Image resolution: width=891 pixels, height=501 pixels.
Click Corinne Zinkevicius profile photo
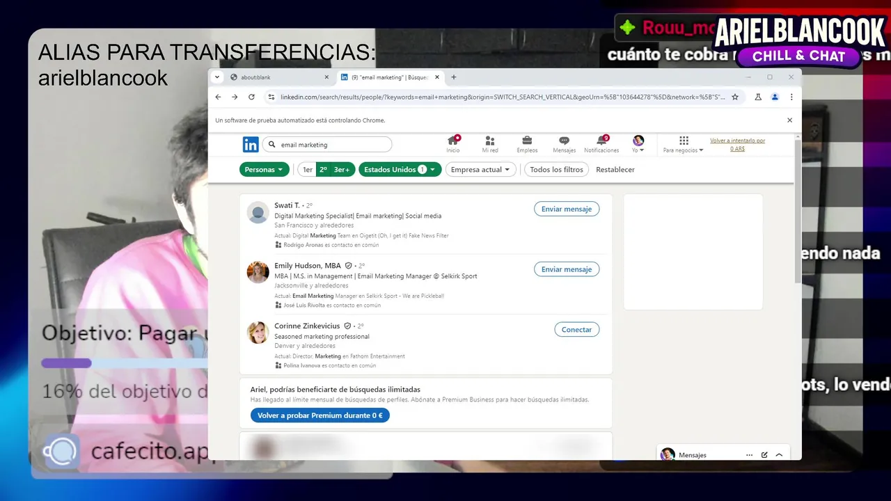[x=258, y=333]
